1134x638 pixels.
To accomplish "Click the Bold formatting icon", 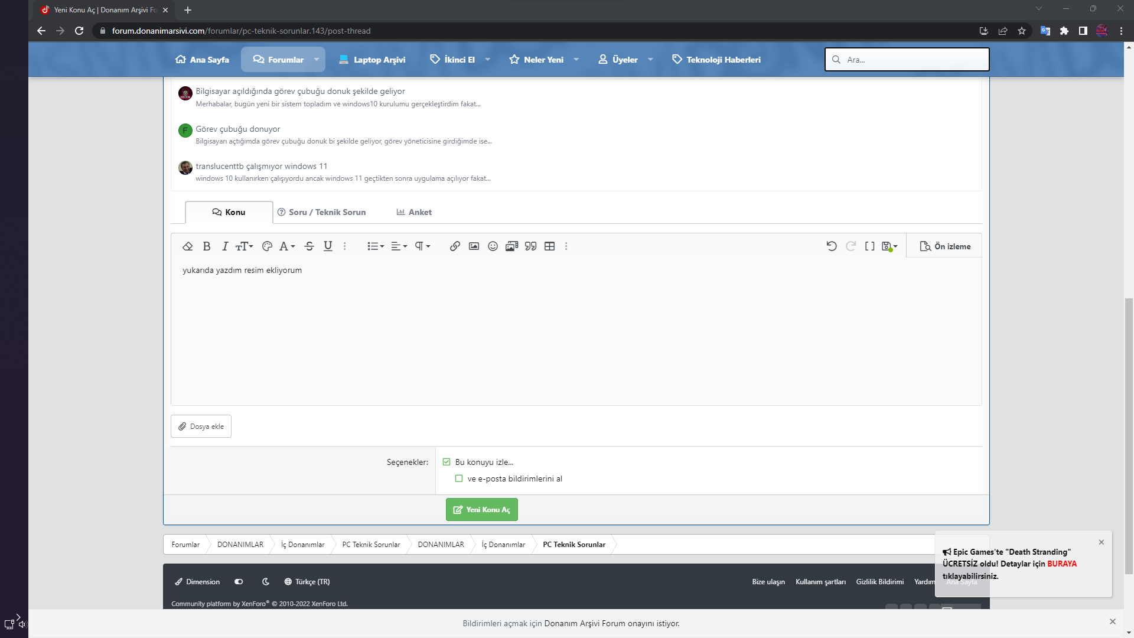I will pos(207,246).
